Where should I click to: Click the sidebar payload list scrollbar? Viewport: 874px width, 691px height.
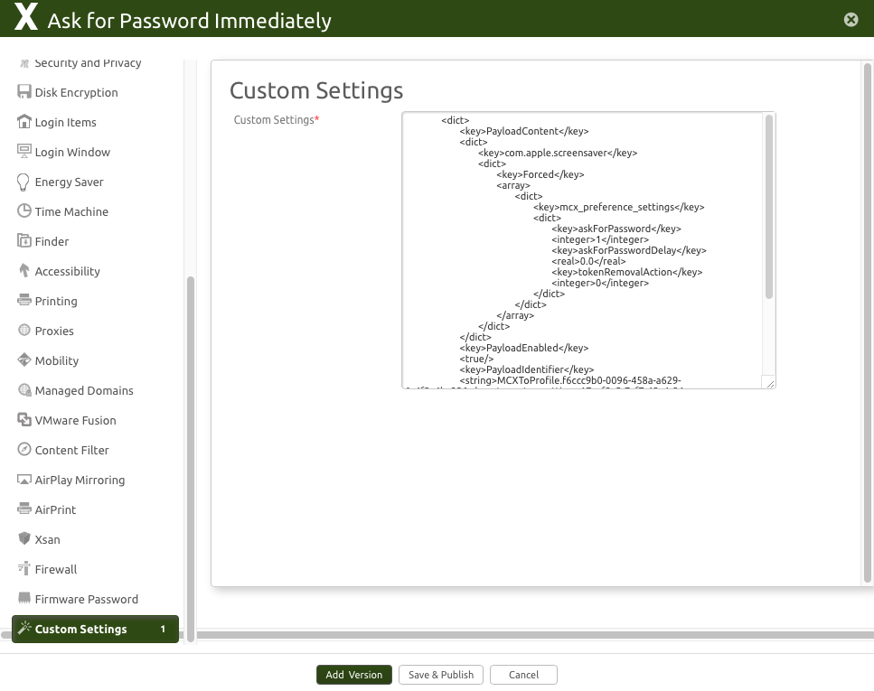(191, 459)
